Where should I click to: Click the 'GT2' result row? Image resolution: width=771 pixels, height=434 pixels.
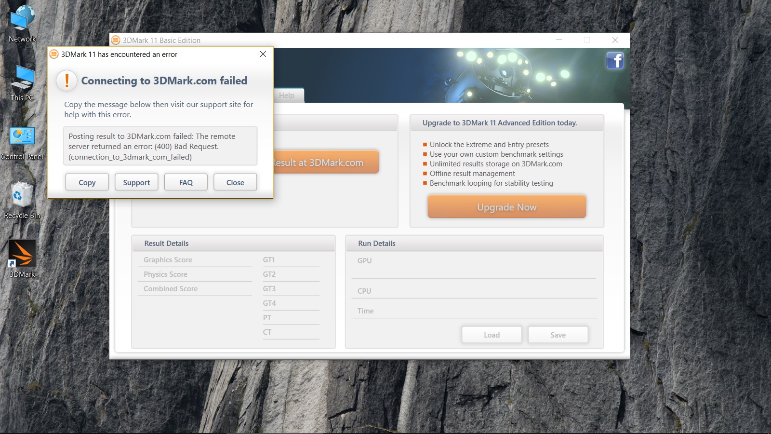[291, 274]
